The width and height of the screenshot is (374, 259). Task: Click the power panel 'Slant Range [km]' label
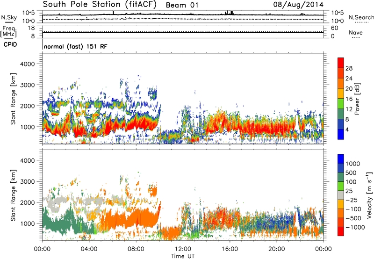[x=13, y=99]
